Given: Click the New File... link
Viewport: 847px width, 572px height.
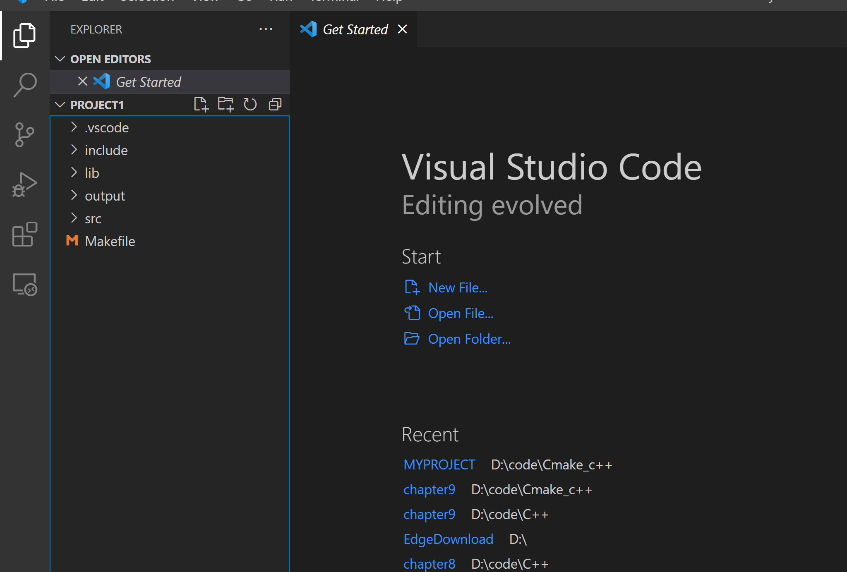Looking at the screenshot, I should pos(458,287).
